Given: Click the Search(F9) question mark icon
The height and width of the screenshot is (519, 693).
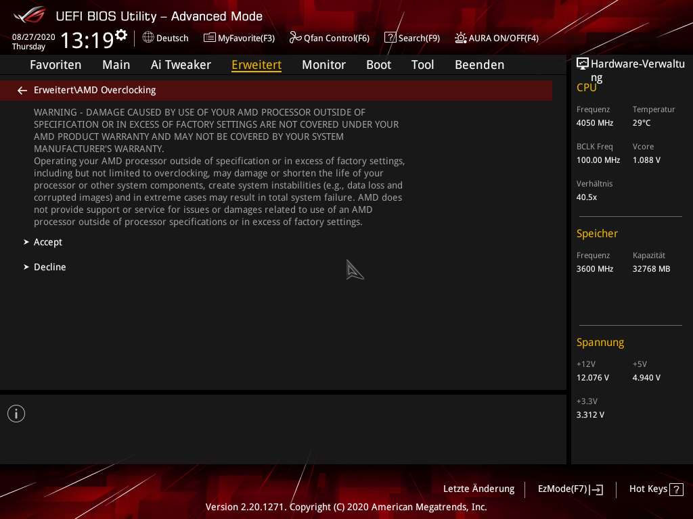Looking at the screenshot, I should tap(390, 38).
